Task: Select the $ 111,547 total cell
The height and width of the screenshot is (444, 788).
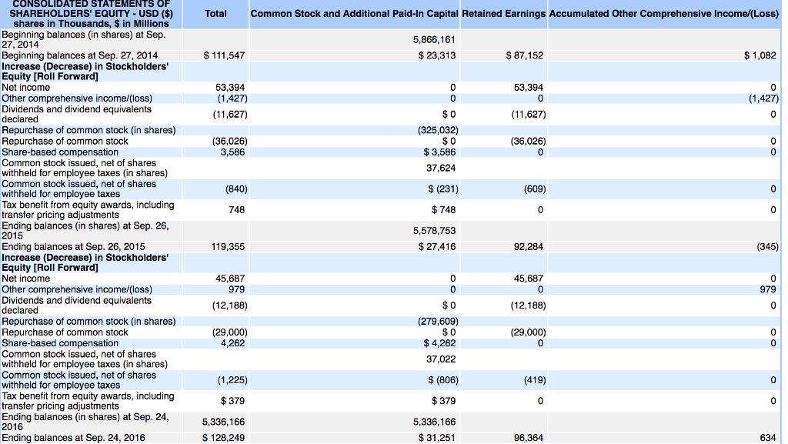Action: (224, 55)
